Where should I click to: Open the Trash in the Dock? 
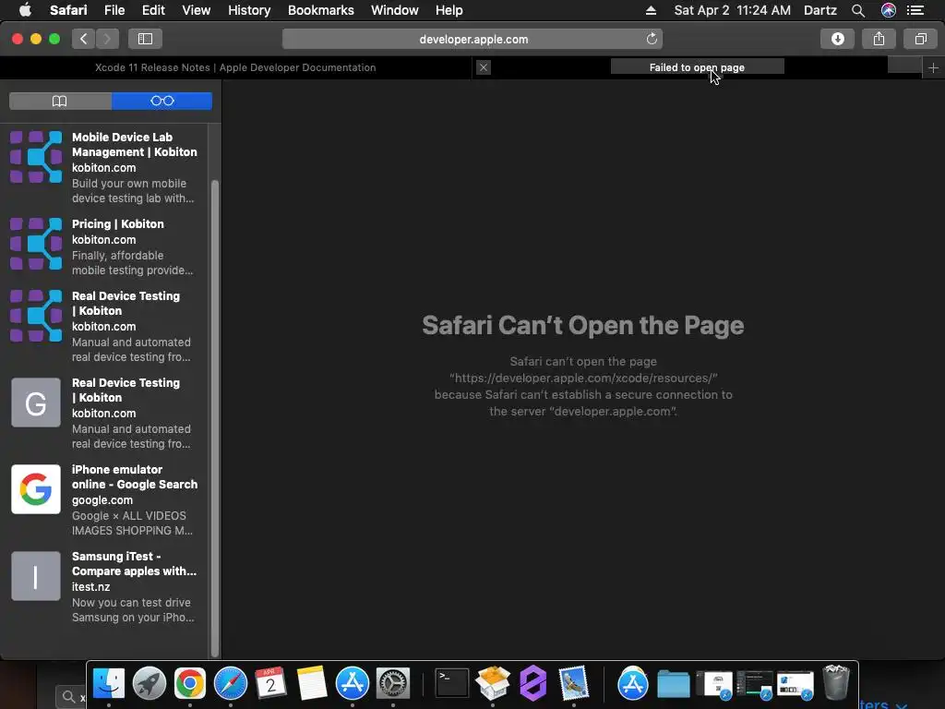(x=836, y=682)
